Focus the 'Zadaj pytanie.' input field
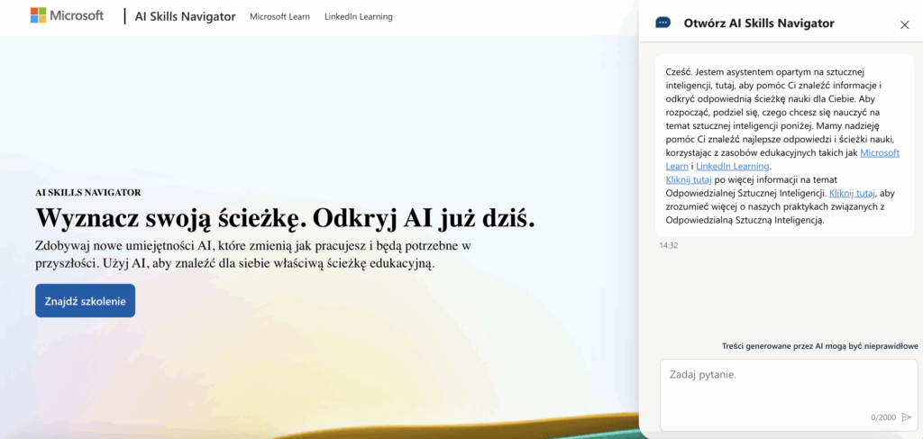This screenshot has width=923, height=439. (x=775, y=383)
